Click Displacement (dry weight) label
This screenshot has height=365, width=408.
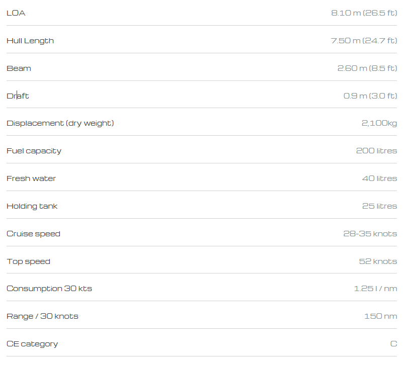pyautogui.click(x=60, y=123)
